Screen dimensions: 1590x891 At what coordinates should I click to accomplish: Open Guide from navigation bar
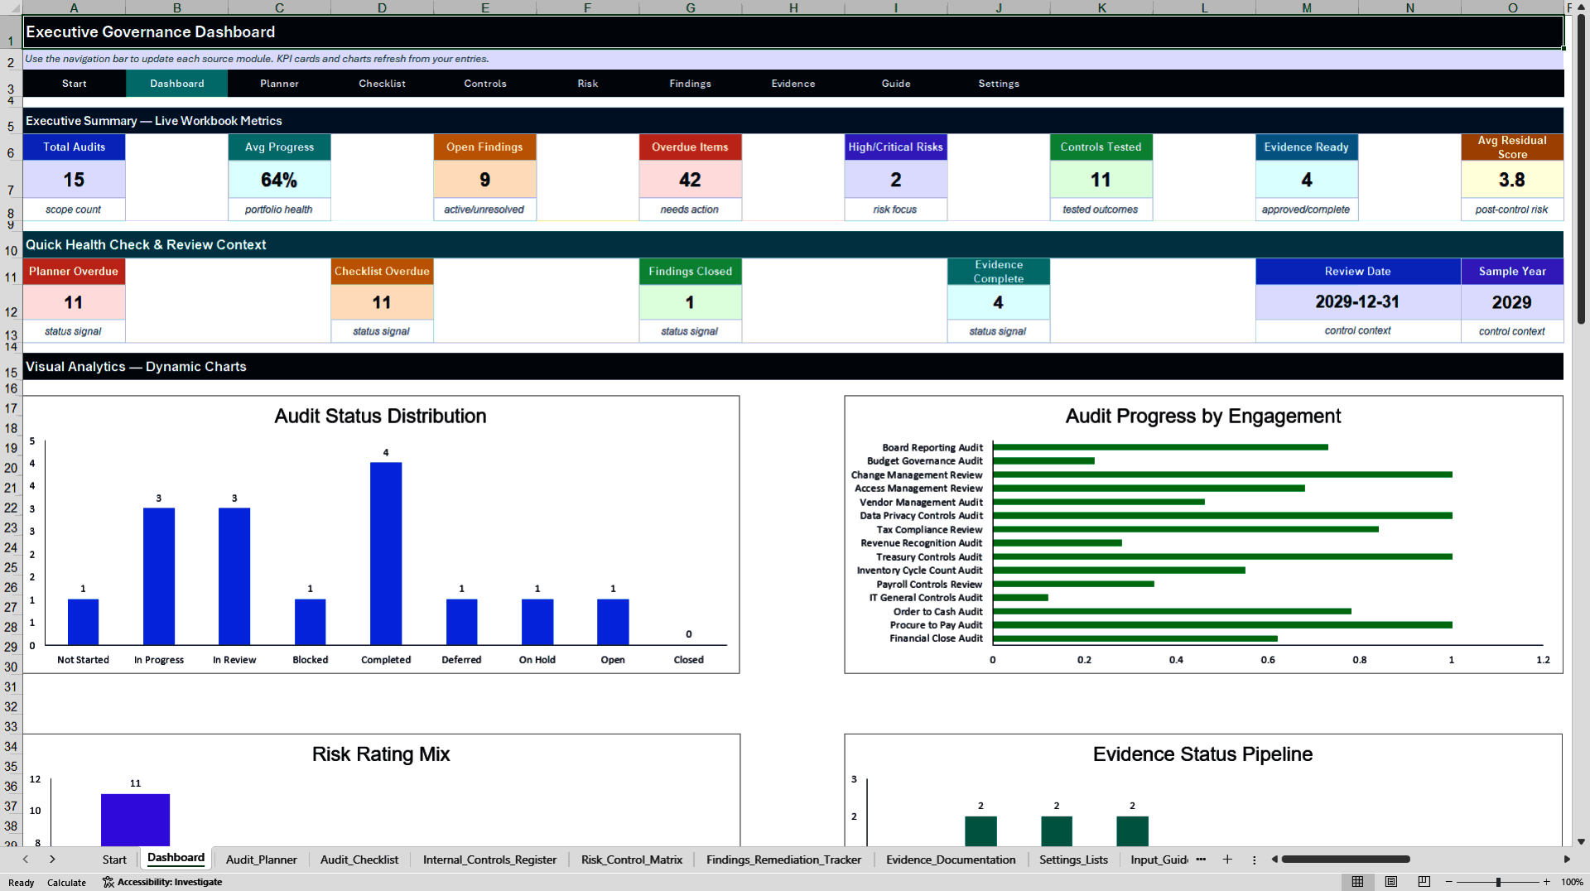(895, 84)
